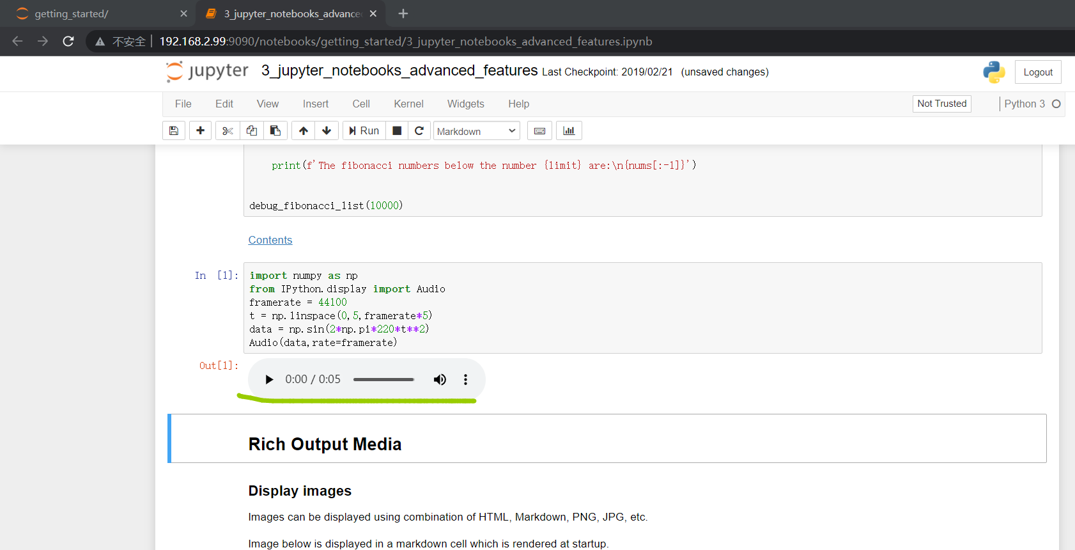
Task: Insert a cell below with the plus icon
Action: pyautogui.click(x=200, y=130)
